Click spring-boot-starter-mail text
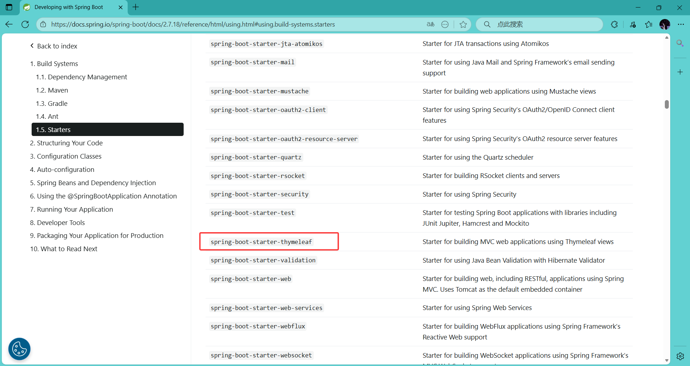The height and width of the screenshot is (366, 690). 253,62
